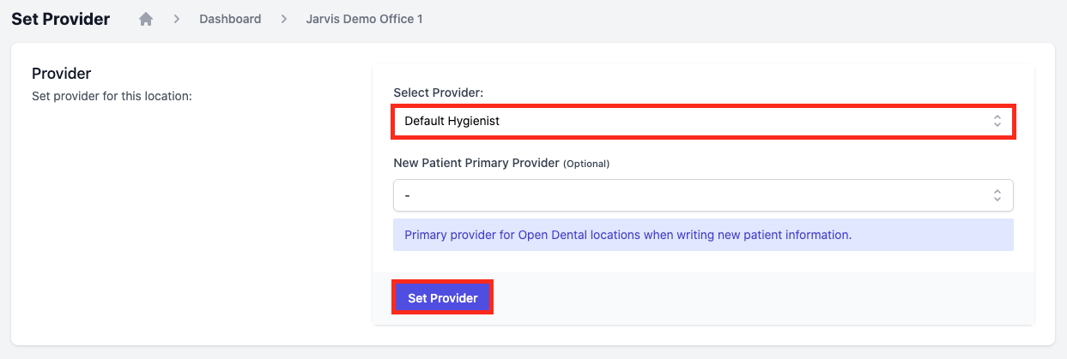The image size is (1067, 359).
Task: Click the dash placeholder in second dropdown
Action: click(408, 195)
